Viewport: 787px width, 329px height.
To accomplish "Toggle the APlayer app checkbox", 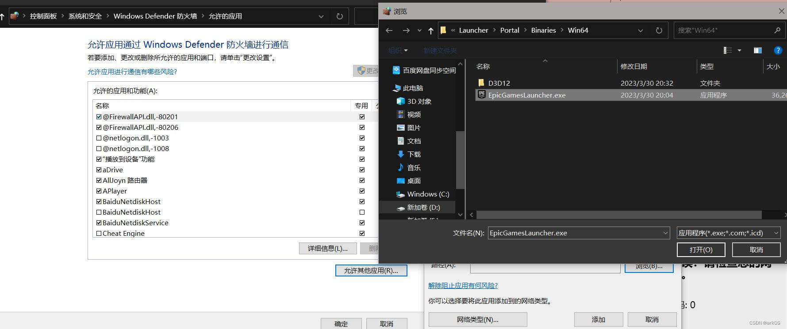I will tap(99, 191).
